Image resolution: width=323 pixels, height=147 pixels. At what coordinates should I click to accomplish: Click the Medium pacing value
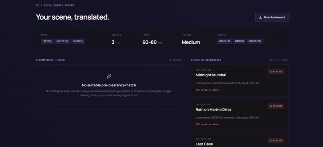pos(191,42)
